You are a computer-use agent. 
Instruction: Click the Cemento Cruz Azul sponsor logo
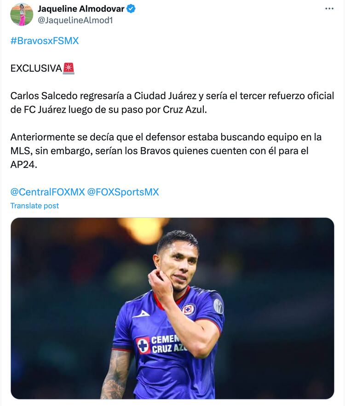tap(161, 344)
